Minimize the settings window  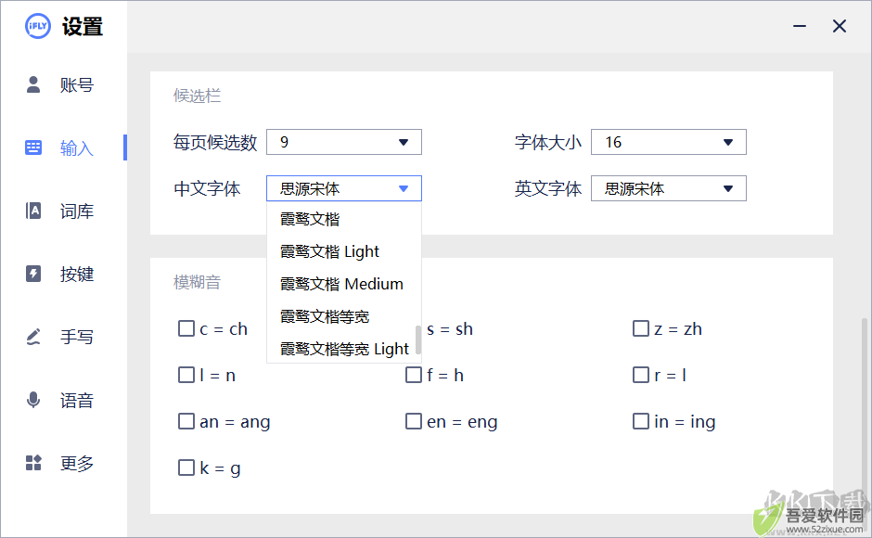(800, 26)
